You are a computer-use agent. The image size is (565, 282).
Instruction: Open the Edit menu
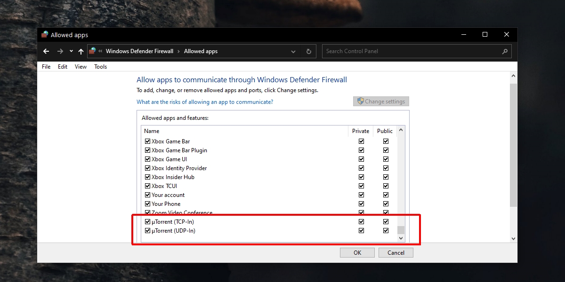[63, 67]
